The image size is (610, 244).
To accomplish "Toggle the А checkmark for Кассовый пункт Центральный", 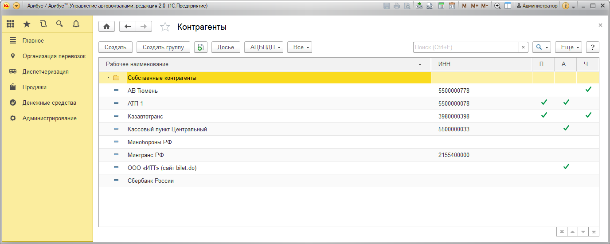I will (566, 129).
